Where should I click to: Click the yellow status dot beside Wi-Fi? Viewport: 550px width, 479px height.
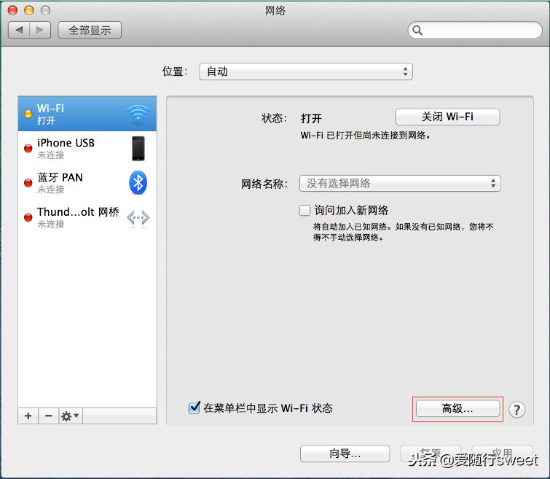pyautogui.click(x=28, y=114)
